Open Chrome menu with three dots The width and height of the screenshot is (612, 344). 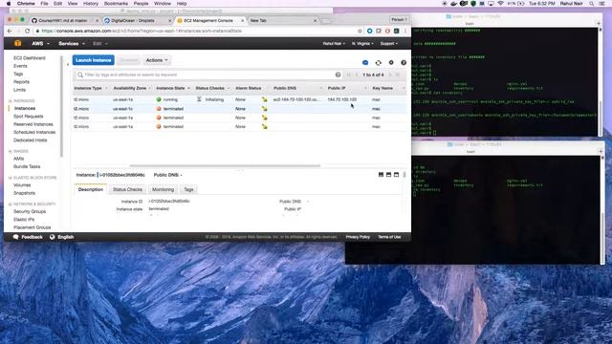(x=405, y=31)
